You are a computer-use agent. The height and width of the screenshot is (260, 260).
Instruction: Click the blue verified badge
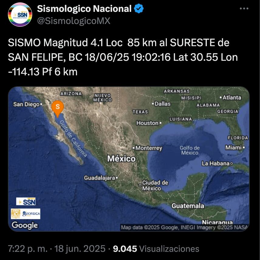coord(139,9)
